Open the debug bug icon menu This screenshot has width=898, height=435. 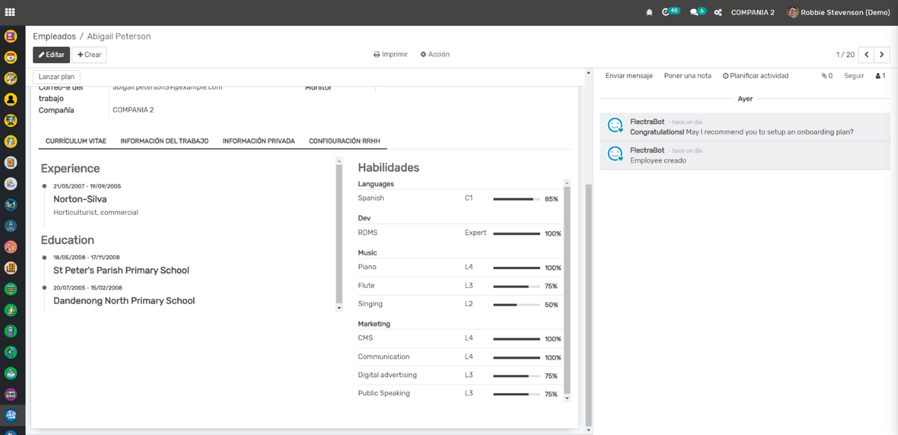point(650,12)
